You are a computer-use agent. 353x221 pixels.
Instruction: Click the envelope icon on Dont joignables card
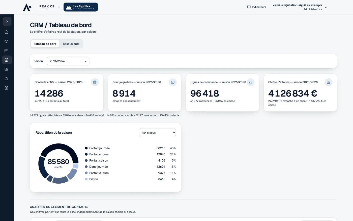173,82
